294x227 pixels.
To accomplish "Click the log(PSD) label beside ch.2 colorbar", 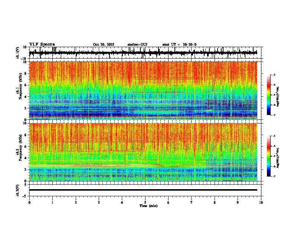I will [x=278, y=158].
